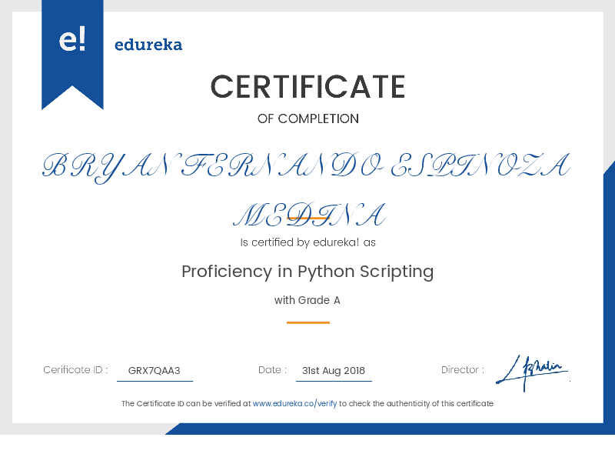Viewport: 615px width, 454px height.
Task: Click 'to check the authenticity of this certificate'
Action: (x=416, y=403)
